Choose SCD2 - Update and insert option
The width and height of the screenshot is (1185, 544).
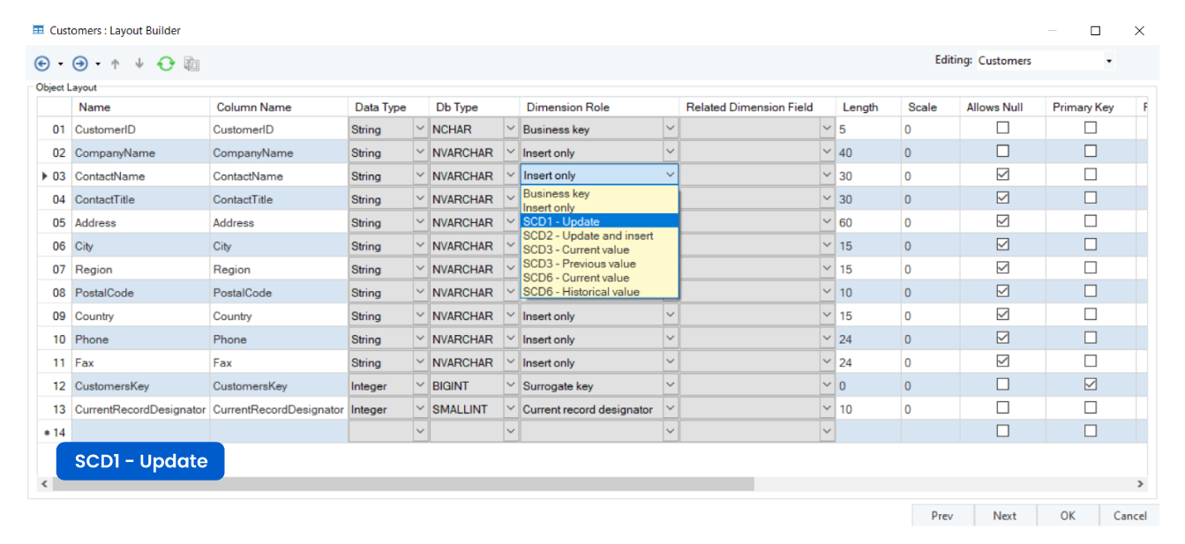588,235
